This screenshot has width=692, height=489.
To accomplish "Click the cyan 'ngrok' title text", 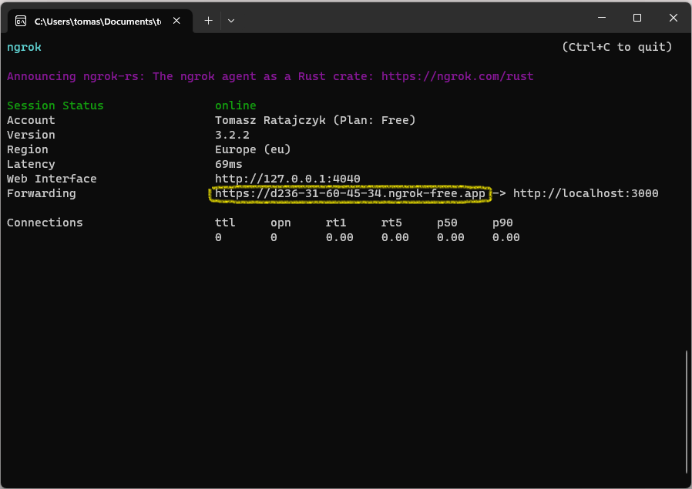I will click(x=24, y=47).
